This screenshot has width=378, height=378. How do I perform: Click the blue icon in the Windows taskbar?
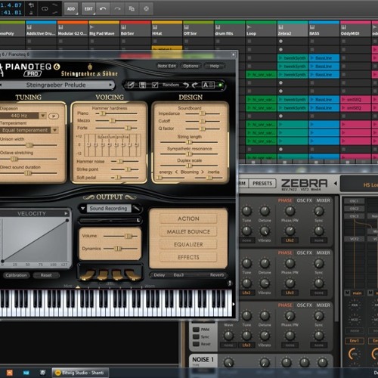(x=26, y=373)
